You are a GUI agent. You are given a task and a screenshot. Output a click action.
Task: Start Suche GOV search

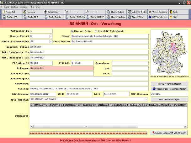[137, 17]
